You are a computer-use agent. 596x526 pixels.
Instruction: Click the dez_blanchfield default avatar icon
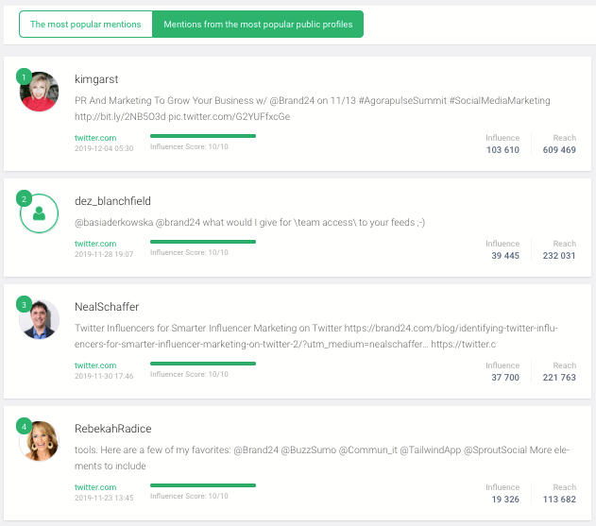coord(39,213)
